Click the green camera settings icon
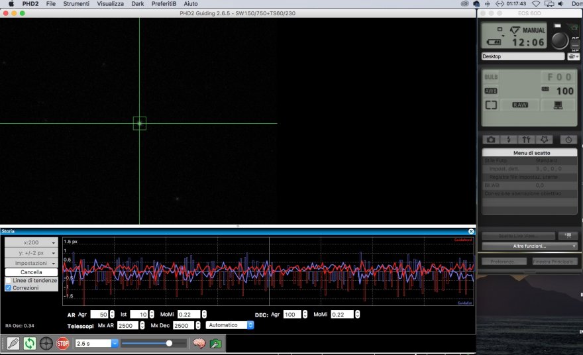This screenshot has height=355, width=583. [x=215, y=343]
